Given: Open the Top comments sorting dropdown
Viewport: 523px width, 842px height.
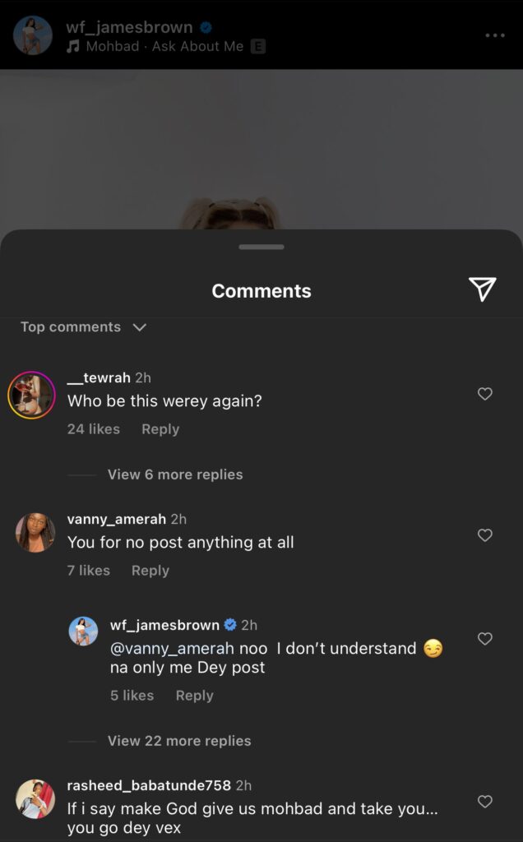Looking at the screenshot, I should [x=83, y=327].
